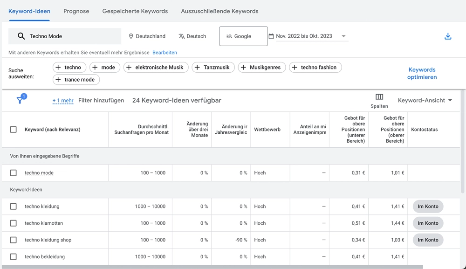
Task: Open the filter funnel icon
Action: tap(20, 100)
